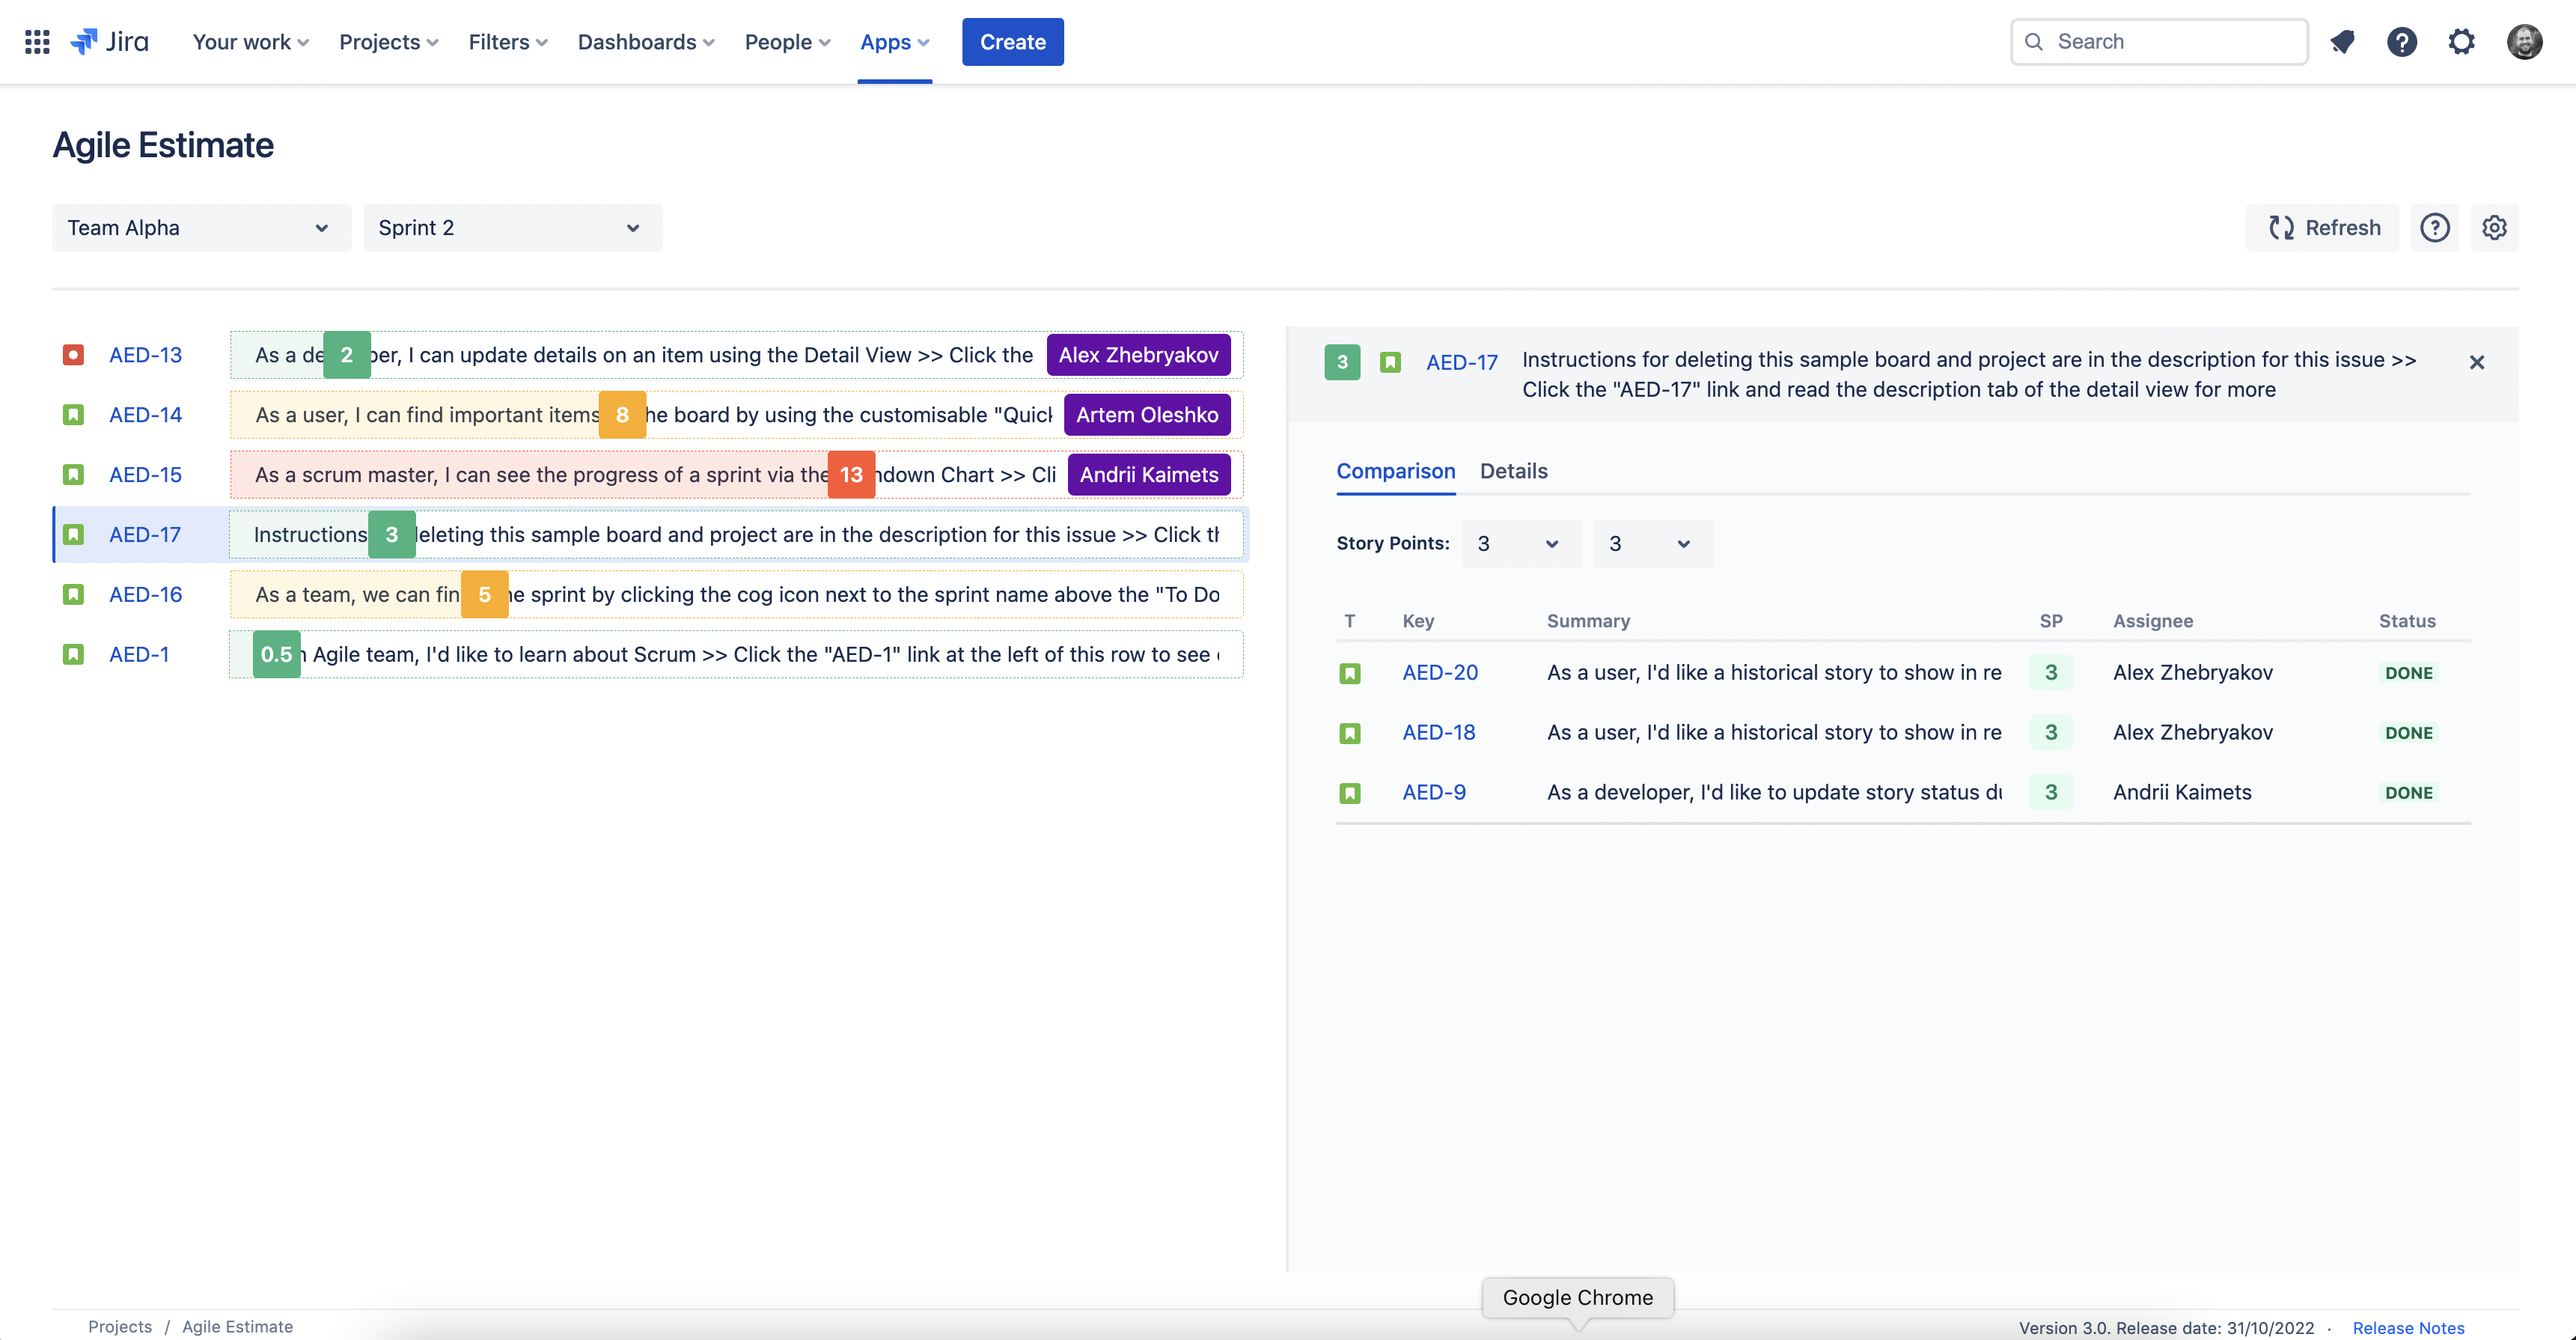Open Jira settings gear in the top bar
The image size is (2576, 1340).
point(2461,41)
